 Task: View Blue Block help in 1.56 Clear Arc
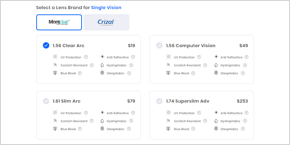click(x=80, y=73)
